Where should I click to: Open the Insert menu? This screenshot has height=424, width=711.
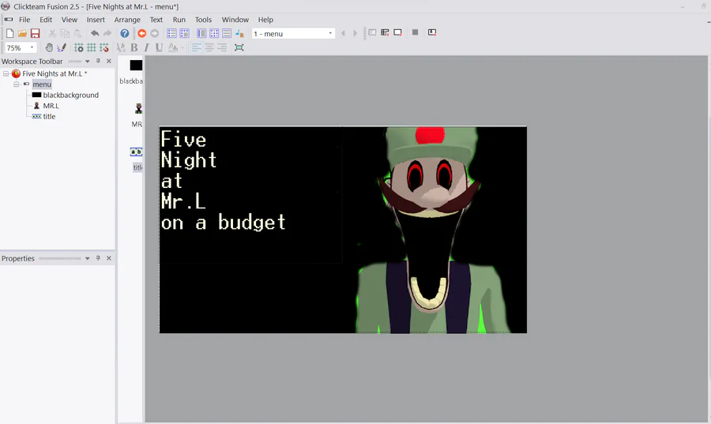tap(96, 20)
